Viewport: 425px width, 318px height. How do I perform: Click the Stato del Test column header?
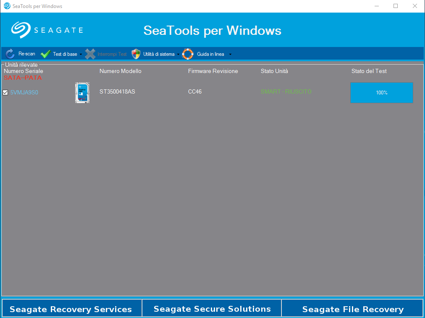click(x=369, y=71)
